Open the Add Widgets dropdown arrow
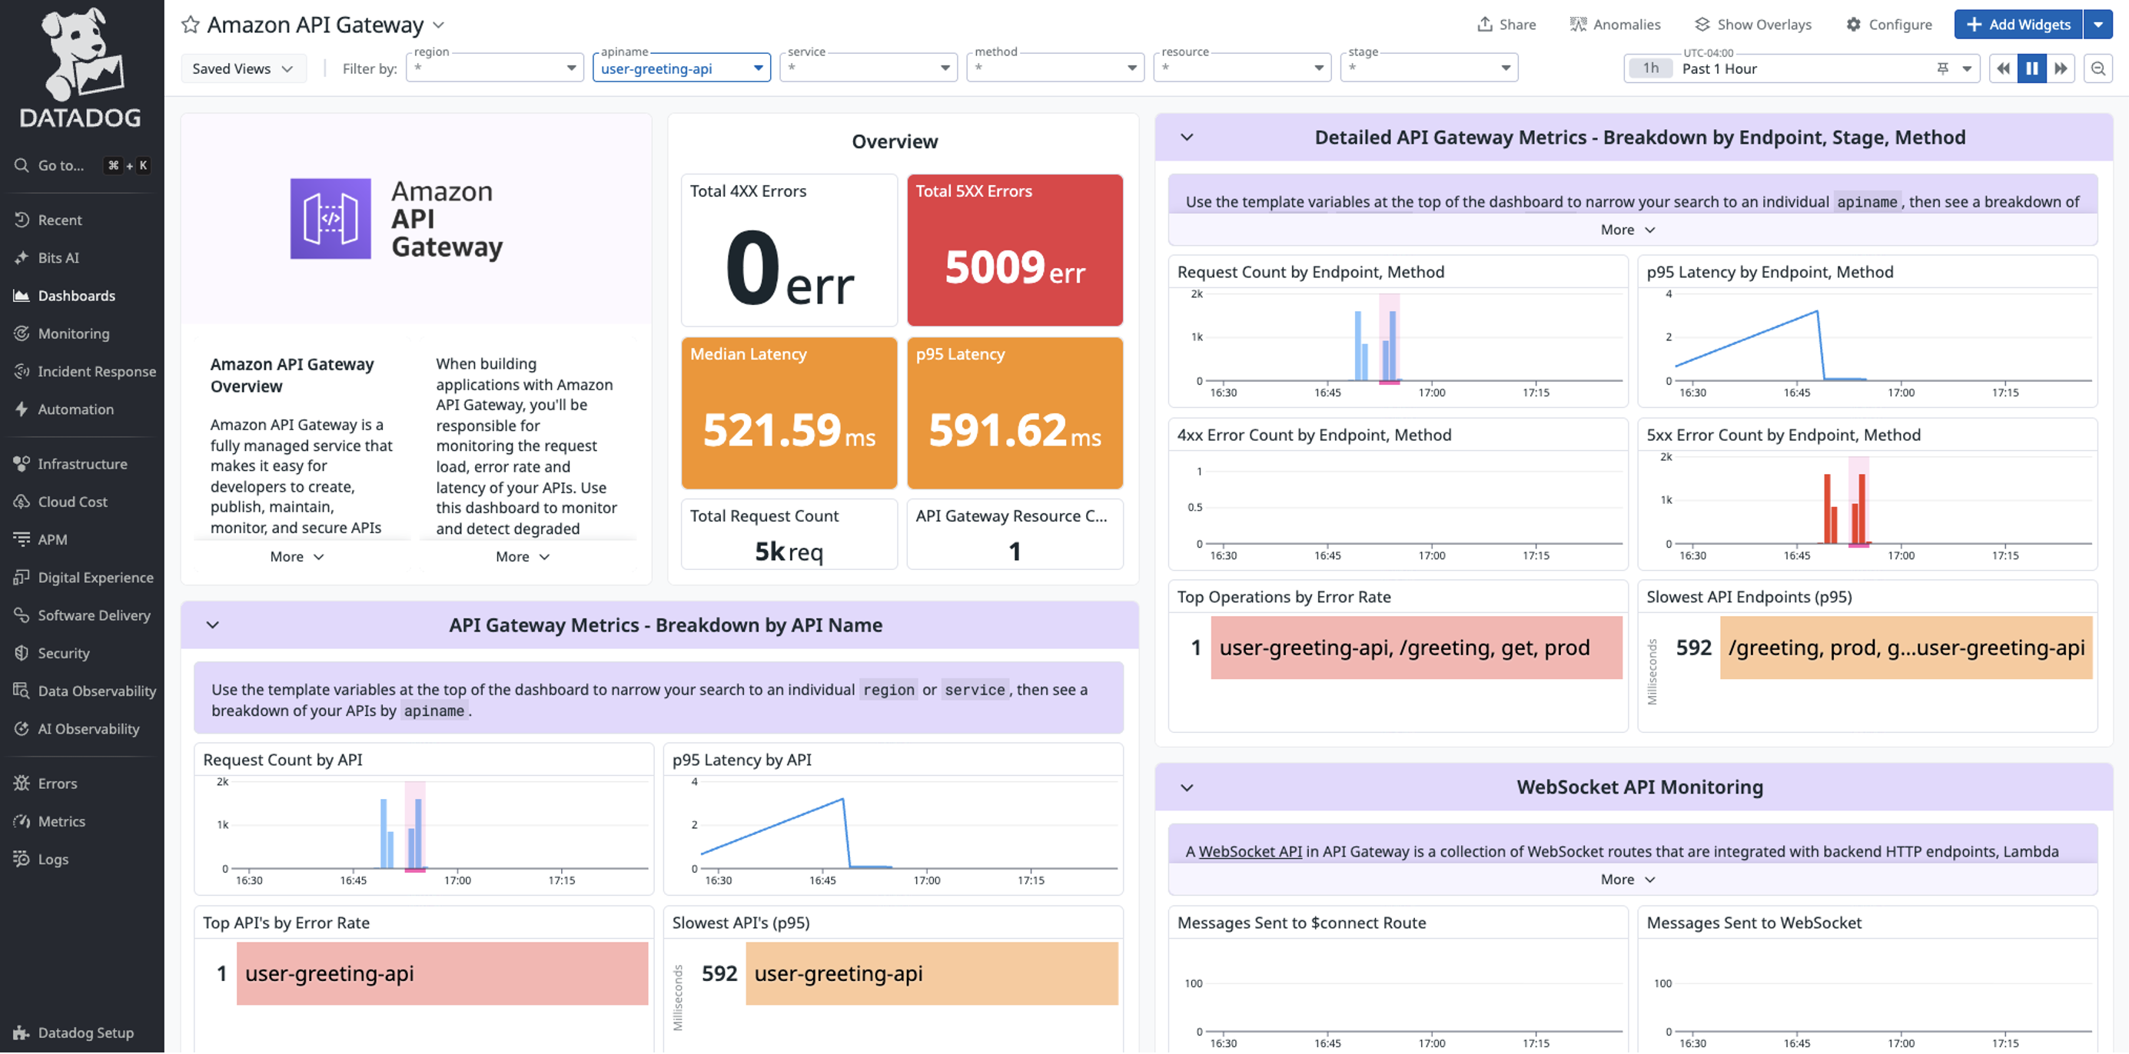The height and width of the screenshot is (1054, 2129). 2098,25
